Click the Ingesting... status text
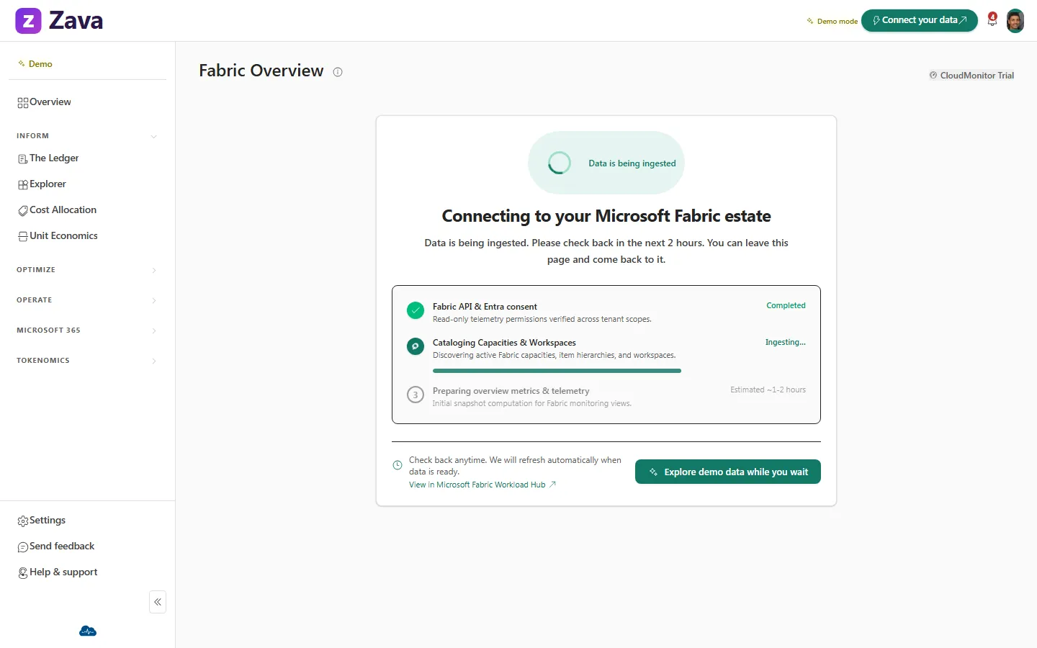 [x=786, y=342]
